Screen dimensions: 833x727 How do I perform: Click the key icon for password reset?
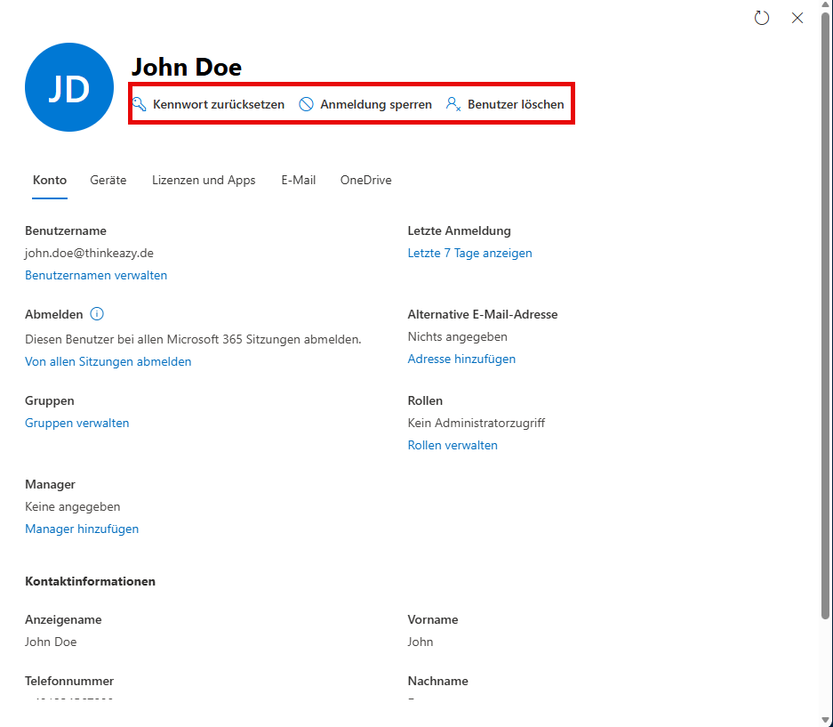click(x=140, y=104)
